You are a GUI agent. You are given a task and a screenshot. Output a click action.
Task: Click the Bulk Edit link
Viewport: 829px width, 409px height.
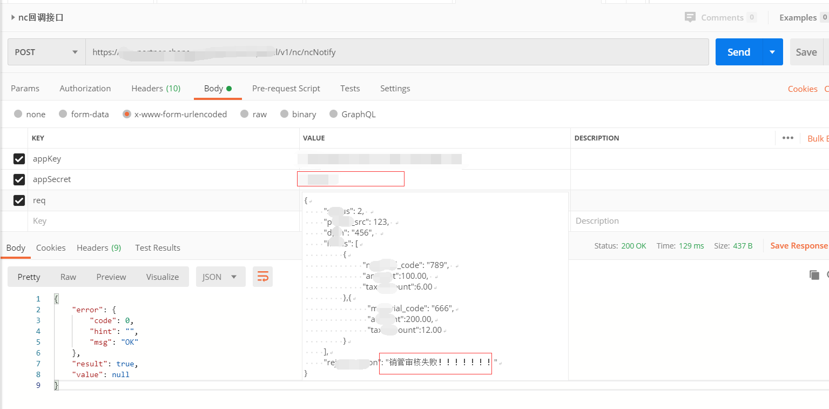(818, 138)
